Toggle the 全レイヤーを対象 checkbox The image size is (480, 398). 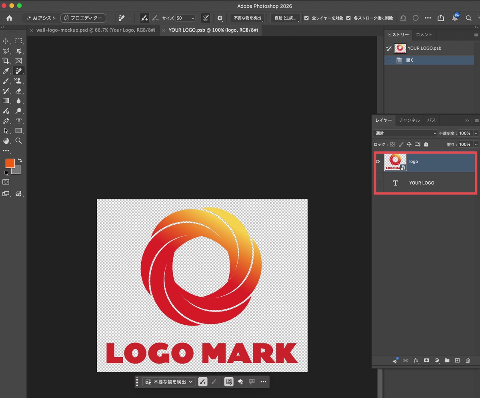(306, 18)
